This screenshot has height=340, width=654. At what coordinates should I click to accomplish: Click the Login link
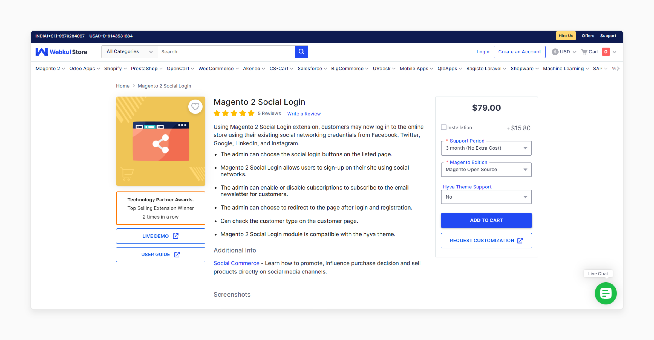483,52
